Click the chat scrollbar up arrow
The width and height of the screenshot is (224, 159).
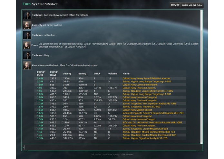[201, 11]
